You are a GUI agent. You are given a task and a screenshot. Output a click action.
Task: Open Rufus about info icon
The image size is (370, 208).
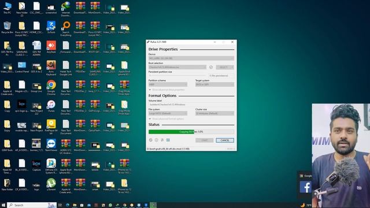[156, 140]
